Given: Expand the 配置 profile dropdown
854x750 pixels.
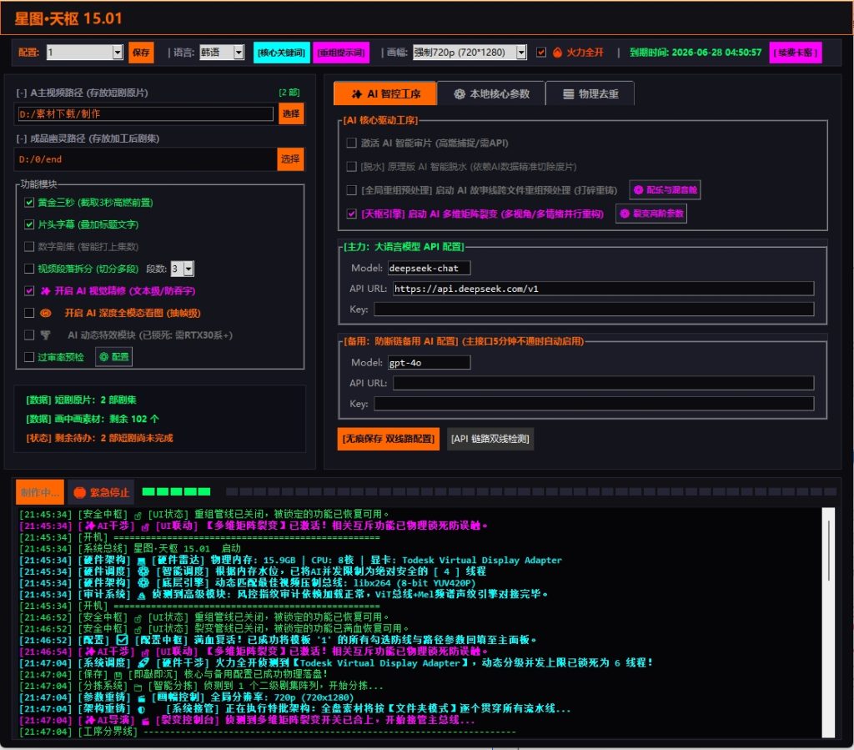Looking at the screenshot, I should [118, 53].
